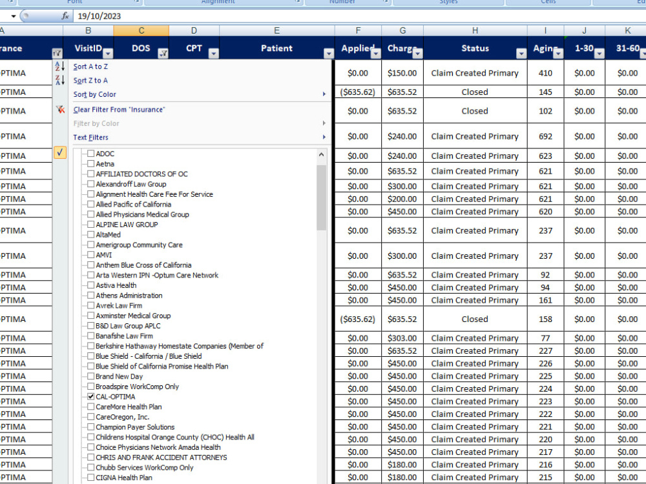The width and height of the screenshot is (646, 484).
Task: Click the Charge cell $303.00
Action: click(x=402, y=338)
